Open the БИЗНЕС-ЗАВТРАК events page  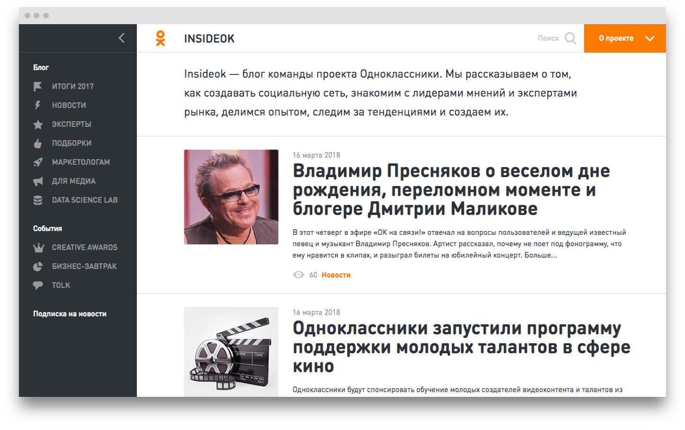pyautogui.click(x=84, y=266)
